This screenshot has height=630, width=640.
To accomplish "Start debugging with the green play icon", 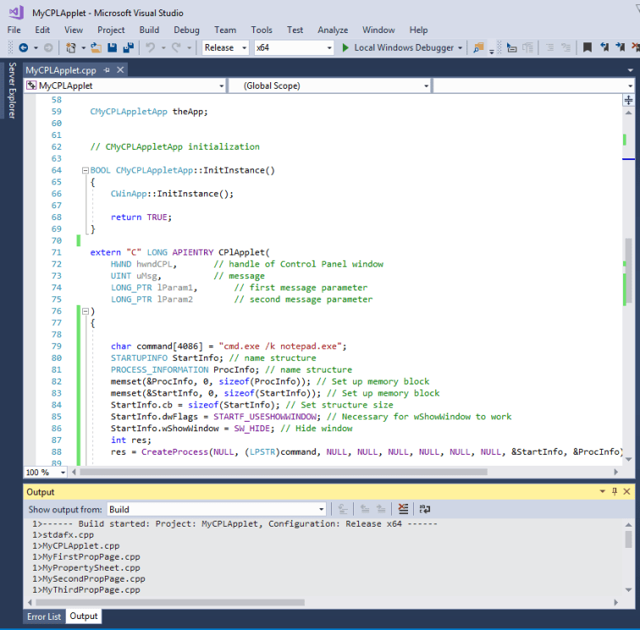I will tap(345, 47).
